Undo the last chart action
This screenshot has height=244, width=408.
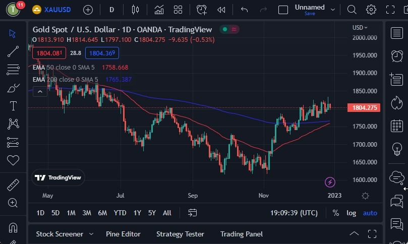pos(244,10)
